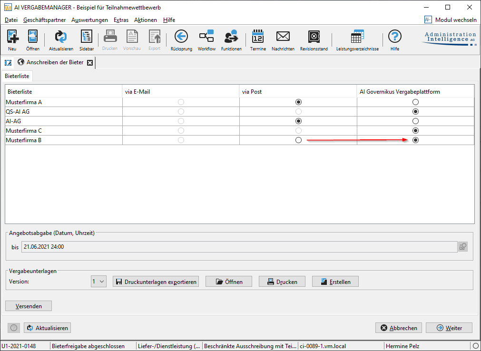Click Modul wechseln in the top right
The width and height of the screenshot is (481, 351).
pos(451,20)
